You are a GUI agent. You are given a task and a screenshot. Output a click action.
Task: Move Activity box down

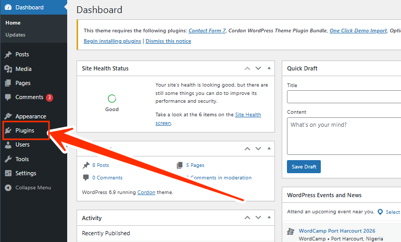(258, 217)
